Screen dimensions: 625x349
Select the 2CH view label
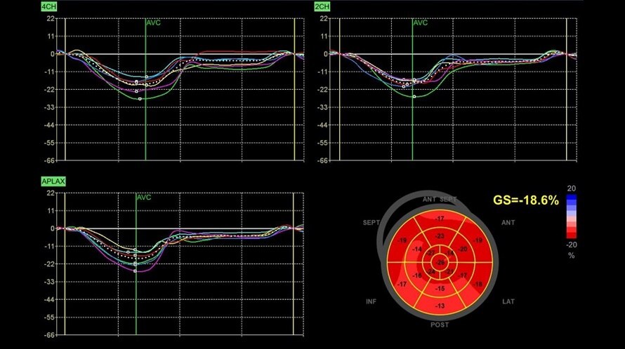(x=322, y=6)
